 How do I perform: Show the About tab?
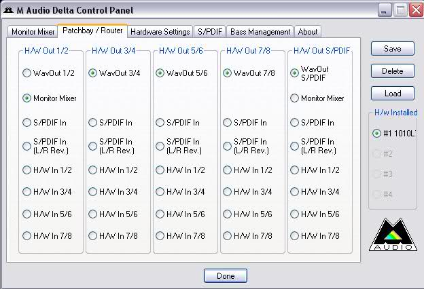coord(307,32)
